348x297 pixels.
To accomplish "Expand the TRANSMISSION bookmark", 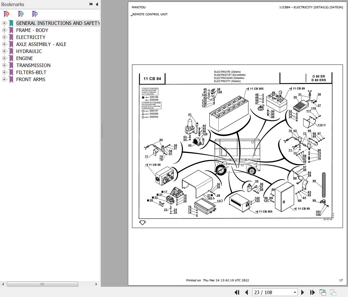I will [4, 65].
